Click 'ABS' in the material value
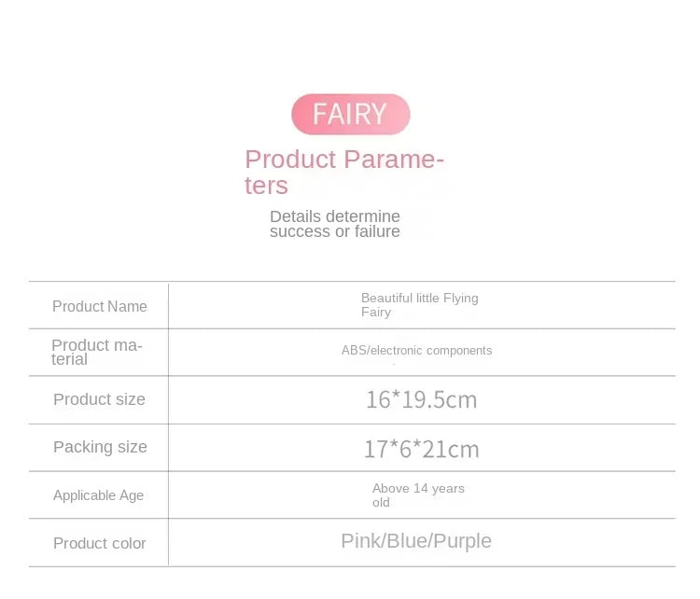The image size is (700, 599). 354,351
